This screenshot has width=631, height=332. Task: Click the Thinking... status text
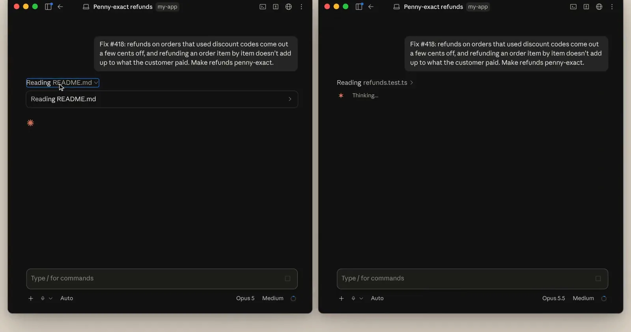click(x=365, y=95)
